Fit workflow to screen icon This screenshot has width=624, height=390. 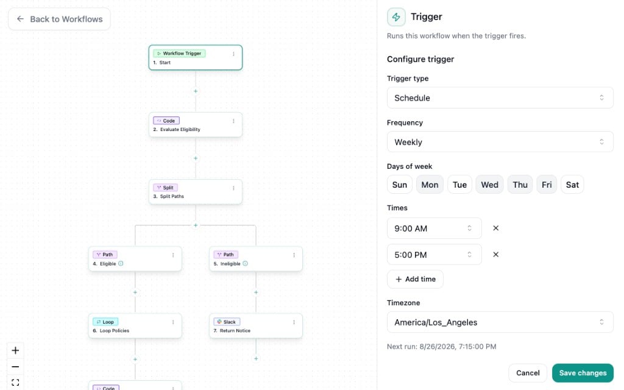click(x=15, y=382)
